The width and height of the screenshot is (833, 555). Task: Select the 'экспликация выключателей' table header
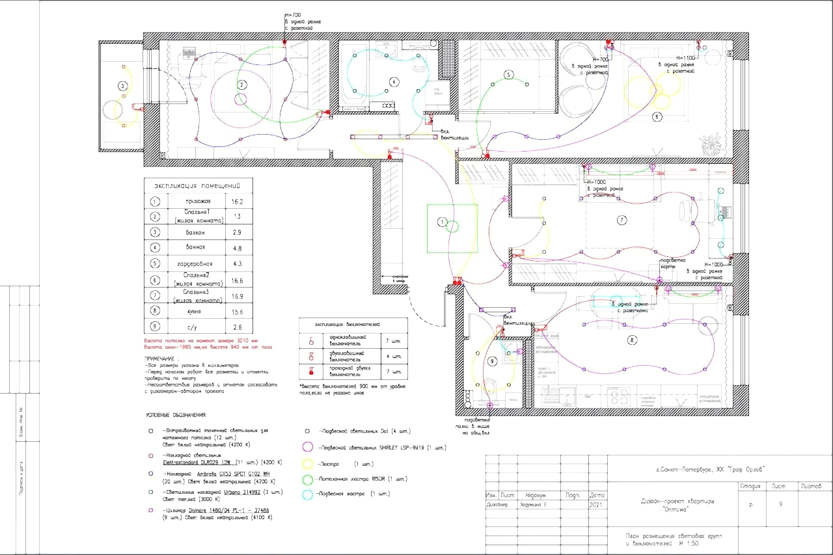[x=352, y=323]
